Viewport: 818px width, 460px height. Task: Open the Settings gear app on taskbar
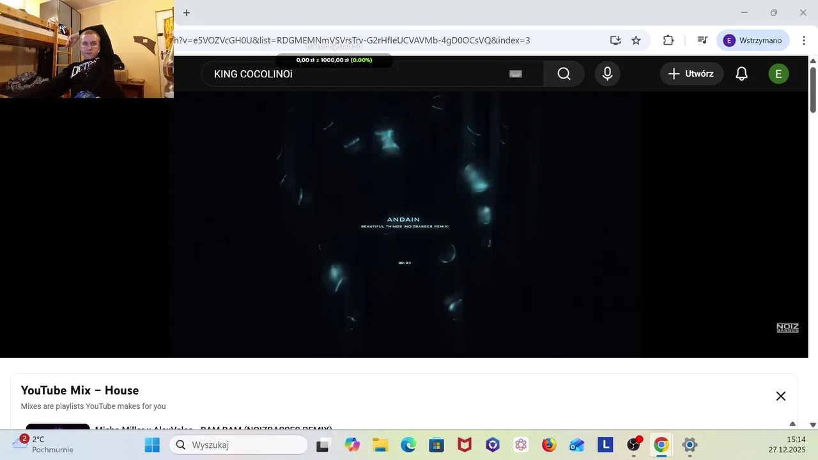tap(690, 445)
